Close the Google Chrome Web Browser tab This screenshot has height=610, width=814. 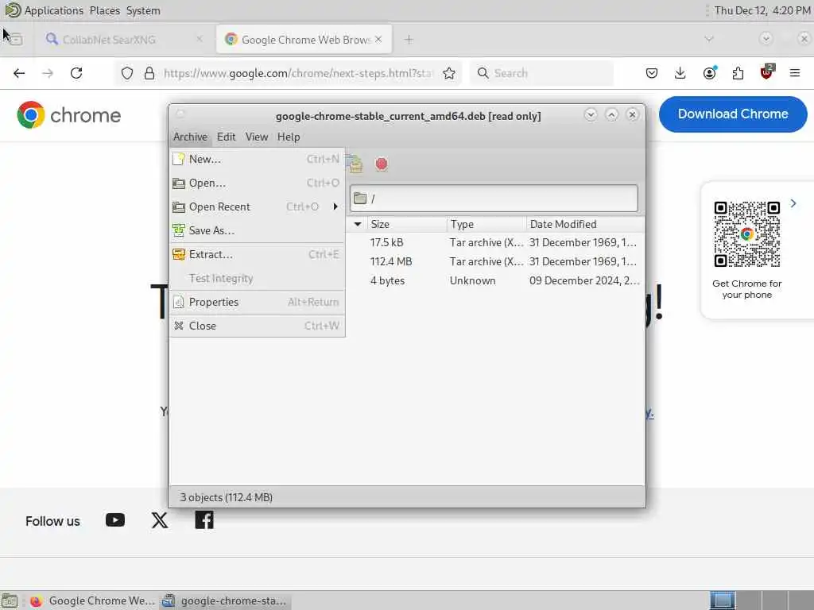[x=378, y=39]
